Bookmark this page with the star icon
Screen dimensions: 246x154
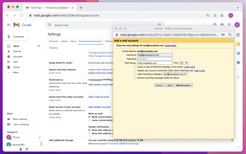point(222,15)
